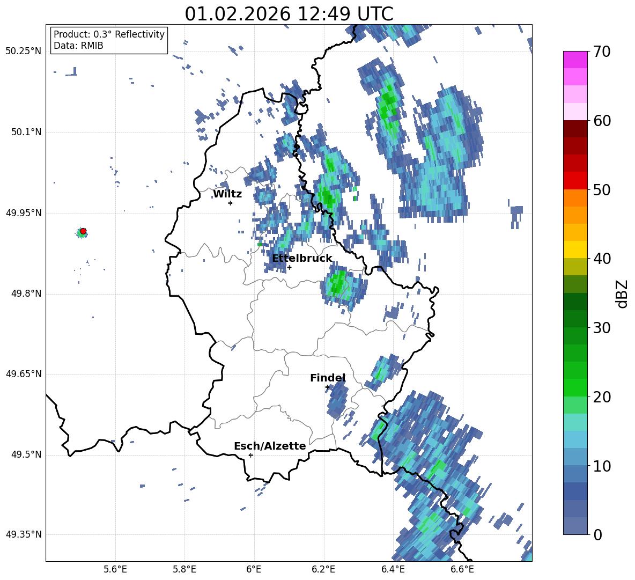635x580 pixels.
Task: Click the Findel station cross marker
Action: click(x=328, y=387)
